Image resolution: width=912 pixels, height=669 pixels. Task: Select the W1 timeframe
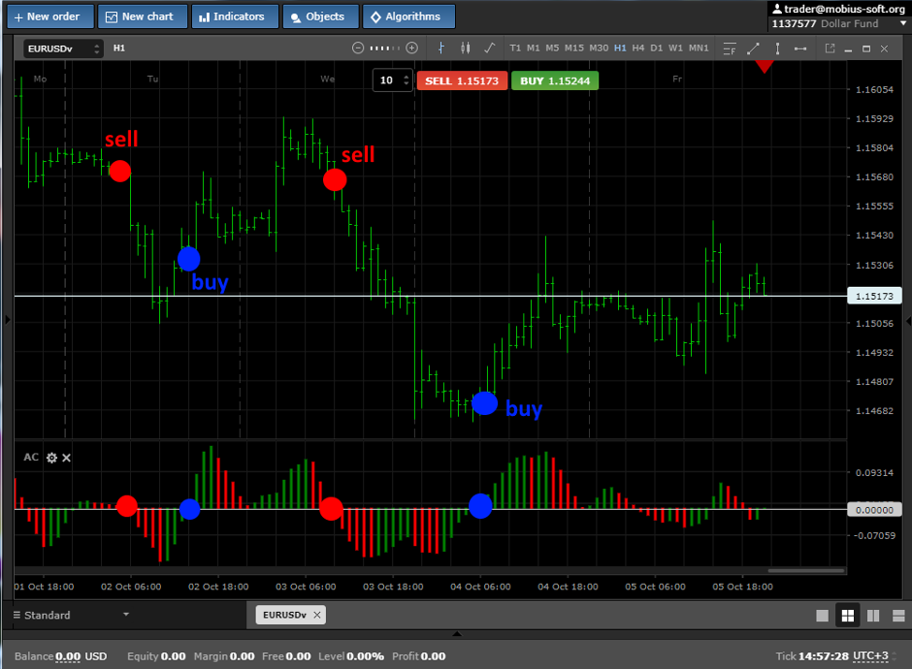click(675, 48)
